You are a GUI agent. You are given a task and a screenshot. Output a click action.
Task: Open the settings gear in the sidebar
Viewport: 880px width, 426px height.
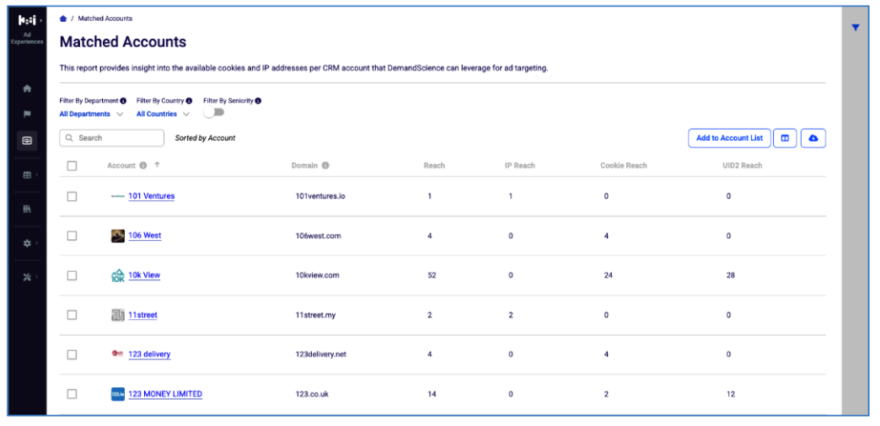(x=26, y=243)
